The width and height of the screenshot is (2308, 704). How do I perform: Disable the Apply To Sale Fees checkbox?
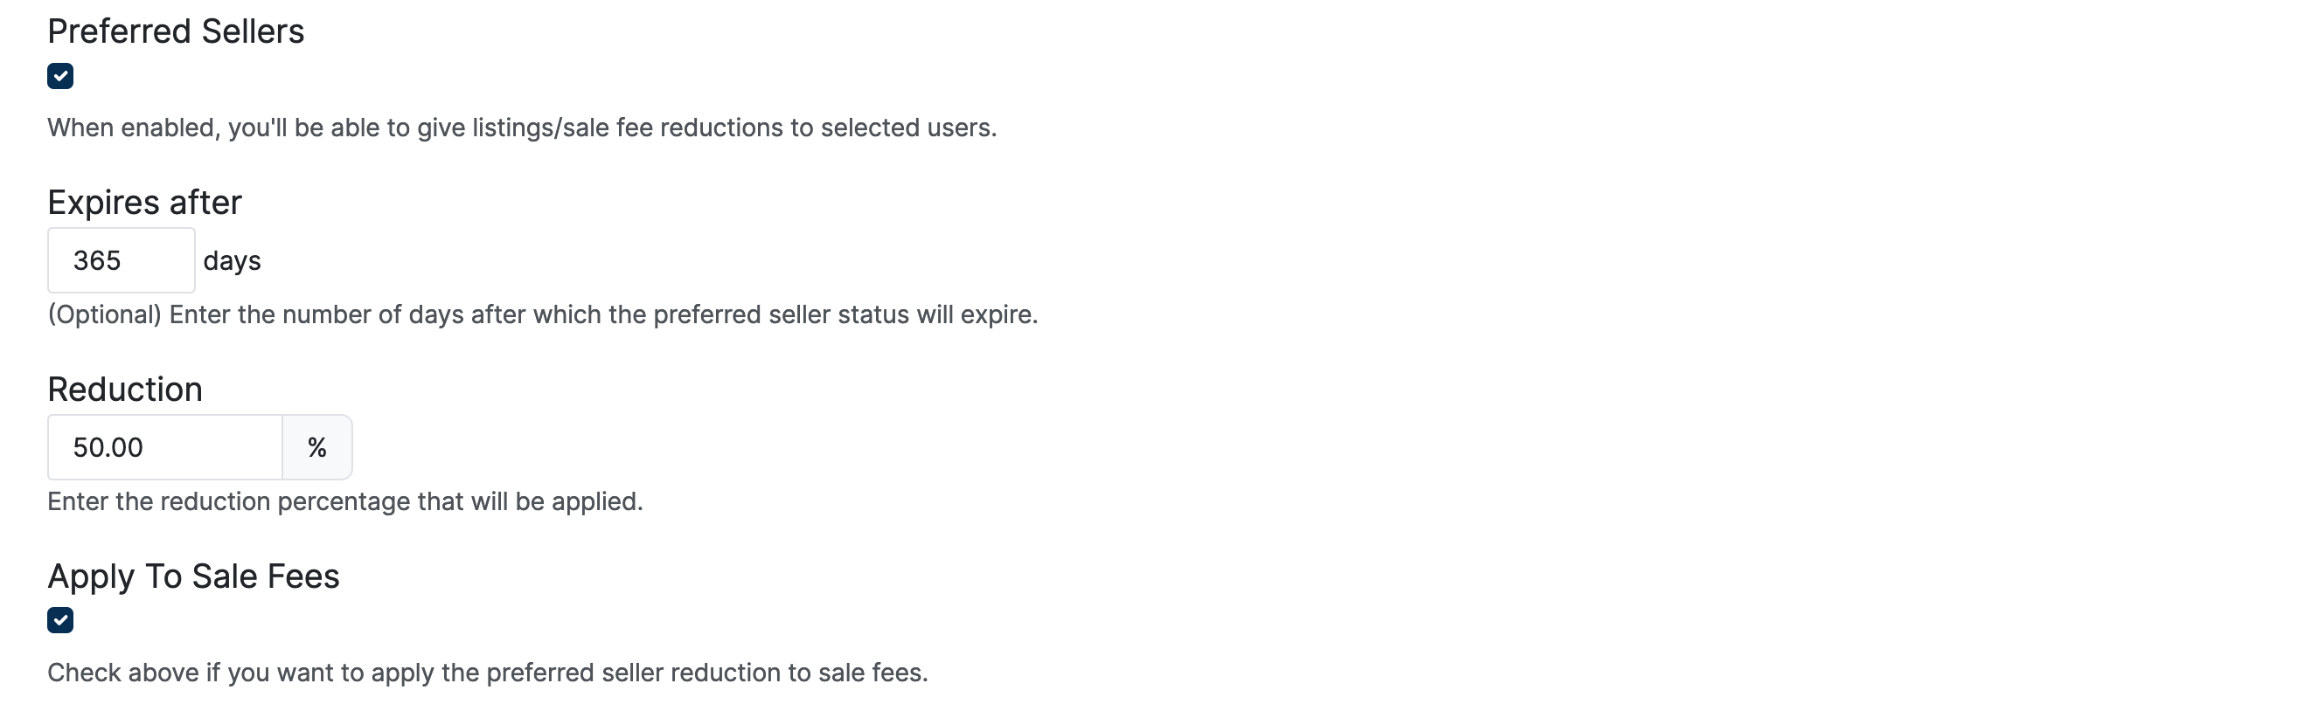(60, 620)
